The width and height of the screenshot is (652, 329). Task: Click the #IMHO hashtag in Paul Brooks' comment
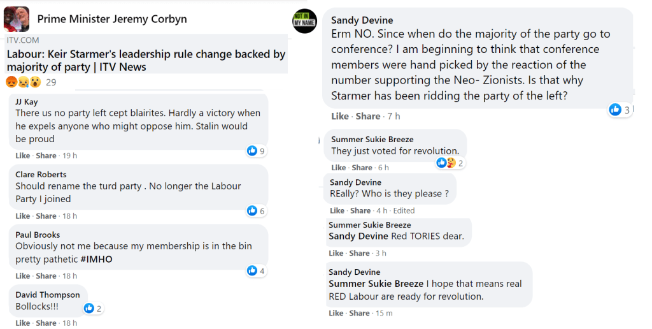[96, 260]
